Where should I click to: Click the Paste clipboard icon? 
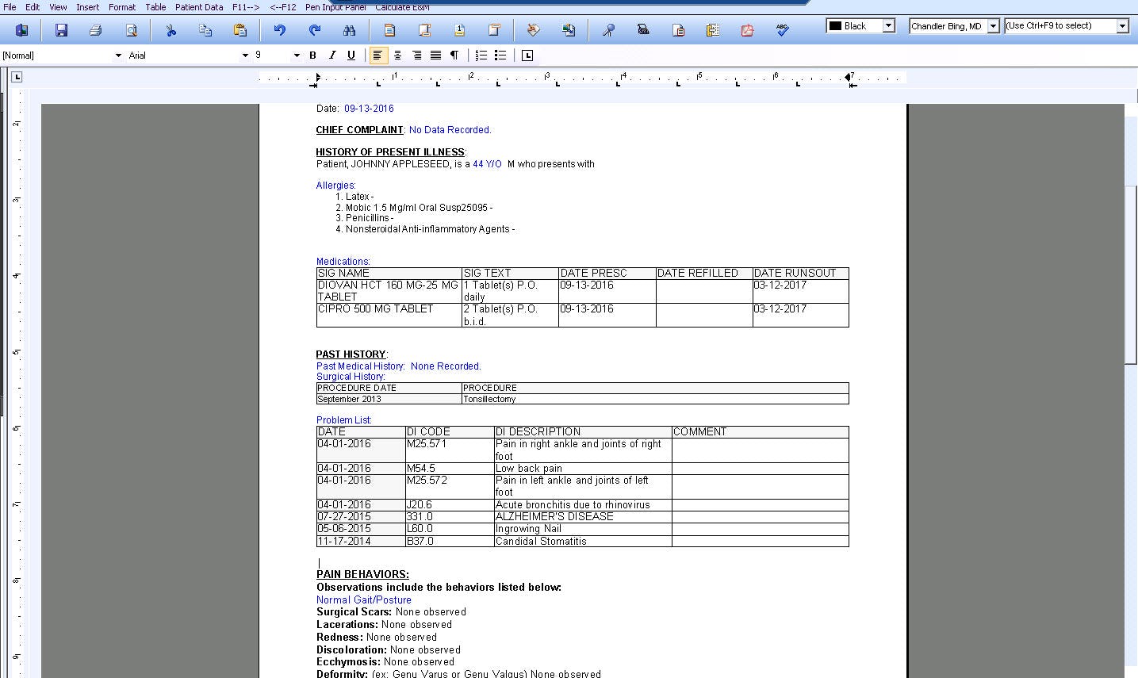click(240, 29)
